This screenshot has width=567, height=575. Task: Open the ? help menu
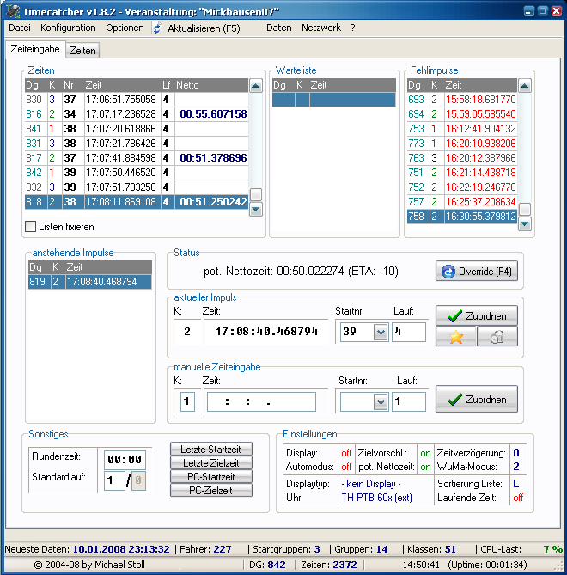353,28
